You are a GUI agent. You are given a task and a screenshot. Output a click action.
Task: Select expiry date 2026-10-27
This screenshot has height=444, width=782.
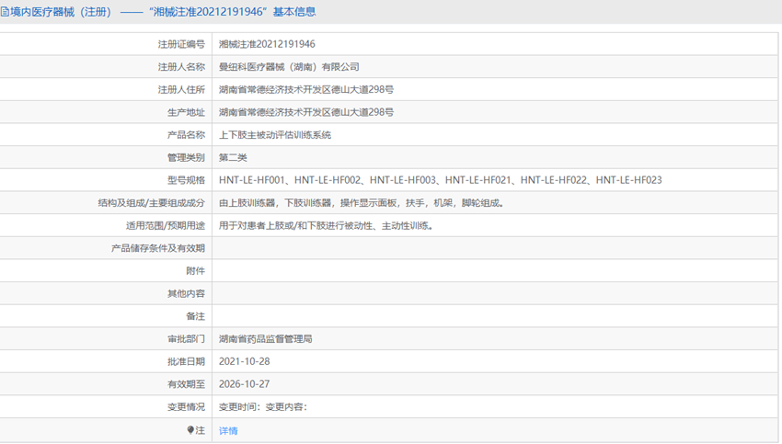[x=245, y=384]
